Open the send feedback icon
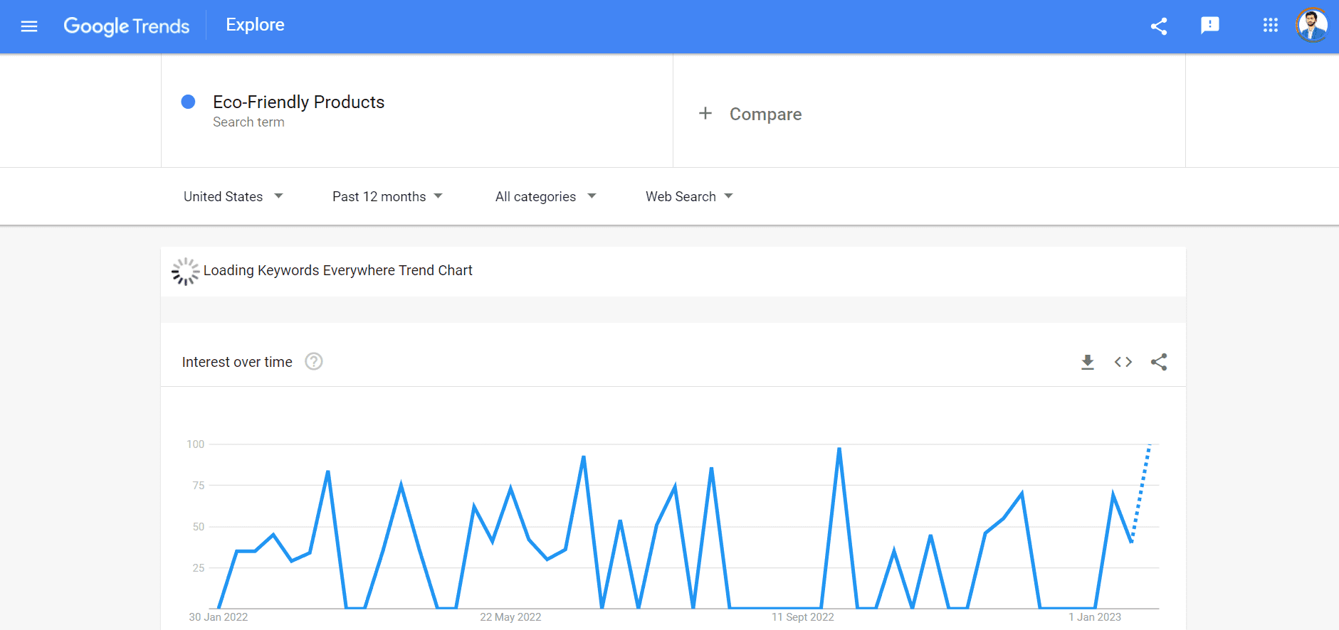Viewport: 1339px width, 630px height. coord(1209,26)
